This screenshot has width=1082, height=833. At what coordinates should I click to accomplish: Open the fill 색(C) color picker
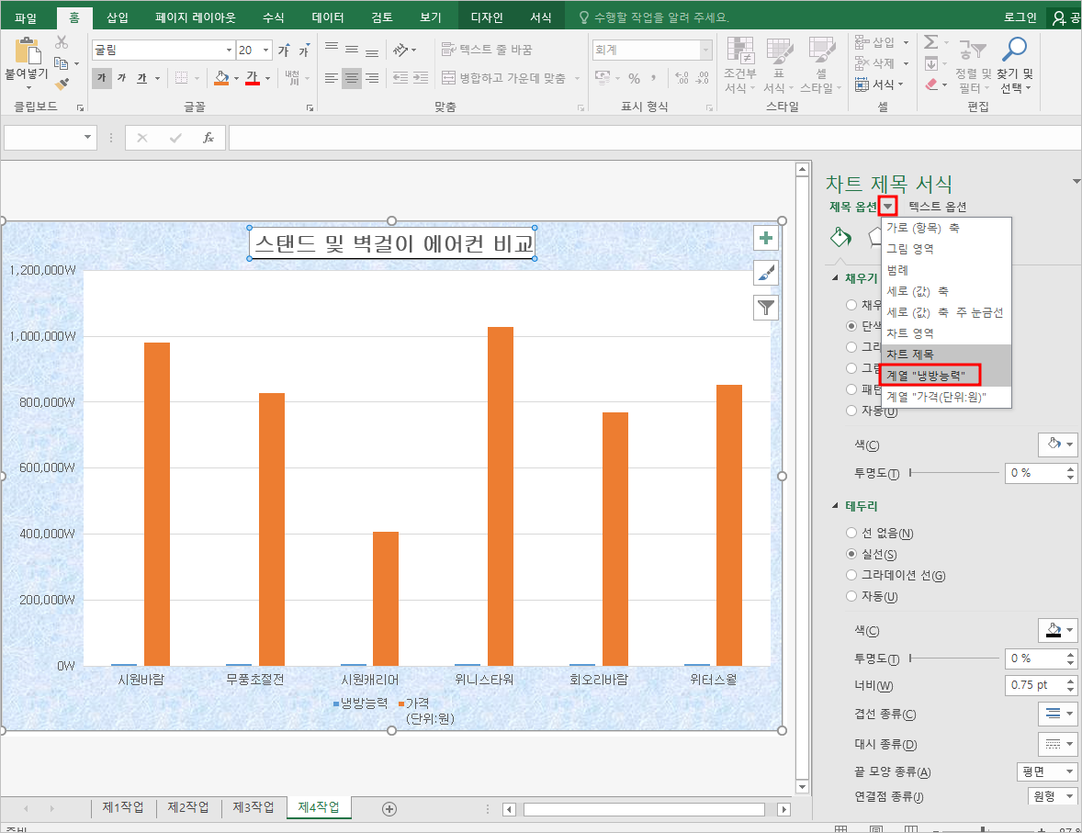(x=1058, y=445)
